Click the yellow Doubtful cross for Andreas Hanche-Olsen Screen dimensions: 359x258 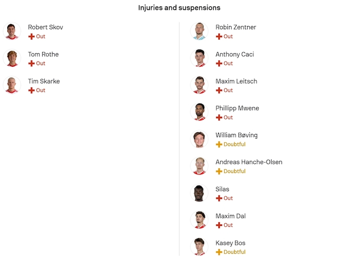coord(219,171)
